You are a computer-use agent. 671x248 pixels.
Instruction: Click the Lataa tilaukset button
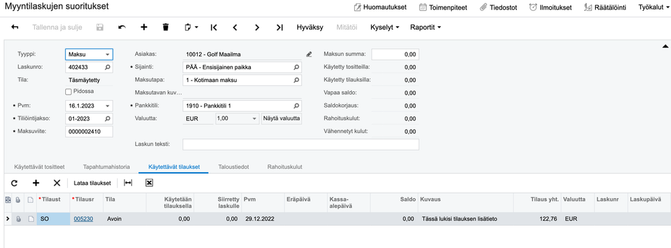(x=92, y=183)
